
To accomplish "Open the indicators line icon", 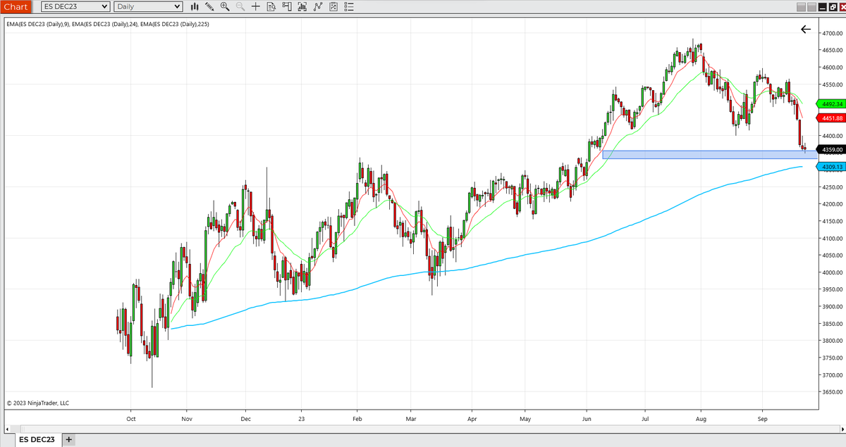I will click(317, 7).
